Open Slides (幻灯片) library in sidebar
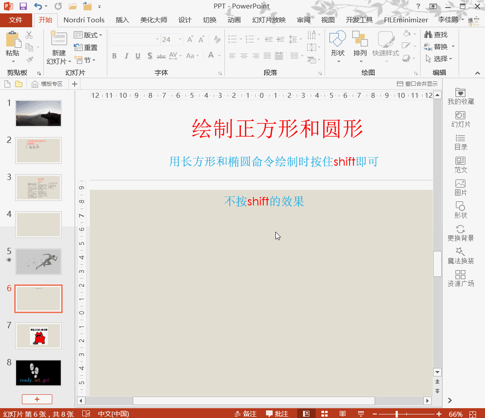This screenshot has width=485, height=418. tap(460, 119)
